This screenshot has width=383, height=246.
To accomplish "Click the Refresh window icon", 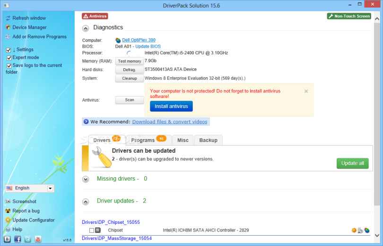I will [x=8, y=18].
